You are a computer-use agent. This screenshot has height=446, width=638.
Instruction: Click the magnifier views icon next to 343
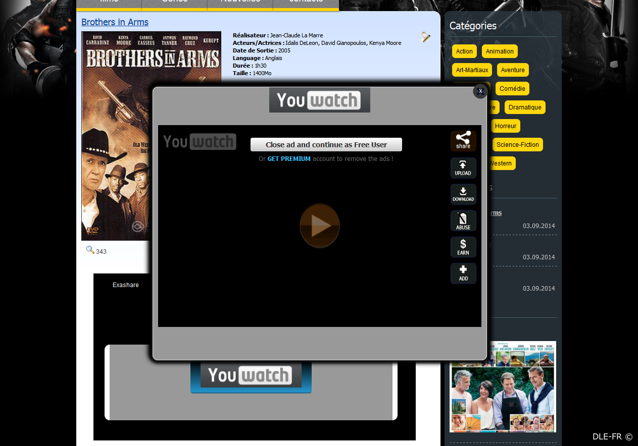coord(90,250)
